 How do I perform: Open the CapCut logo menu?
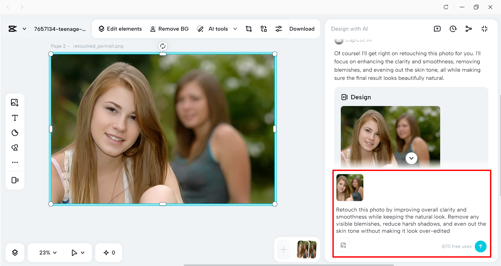(12, 29)
